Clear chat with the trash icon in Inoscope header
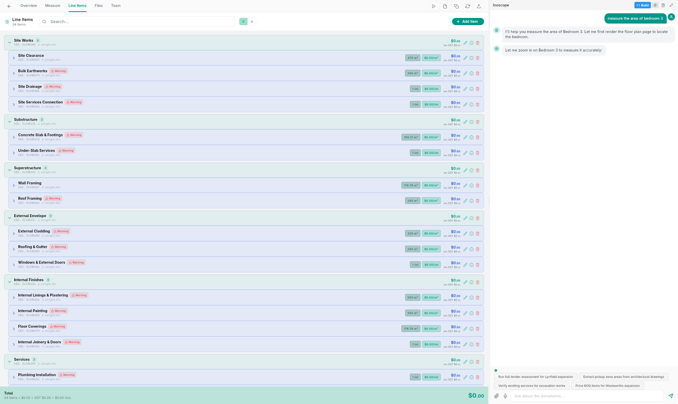The width and height of the screenshot is (678, 404). click(663, 5)
